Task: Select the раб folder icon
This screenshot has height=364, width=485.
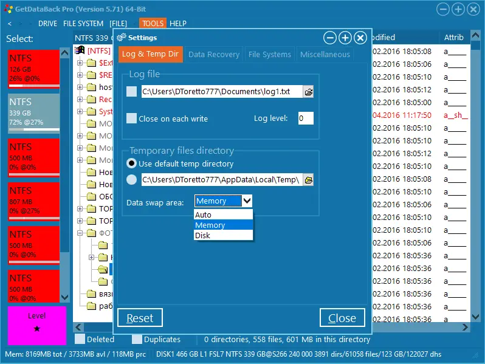Action: (x=91, y=306)
